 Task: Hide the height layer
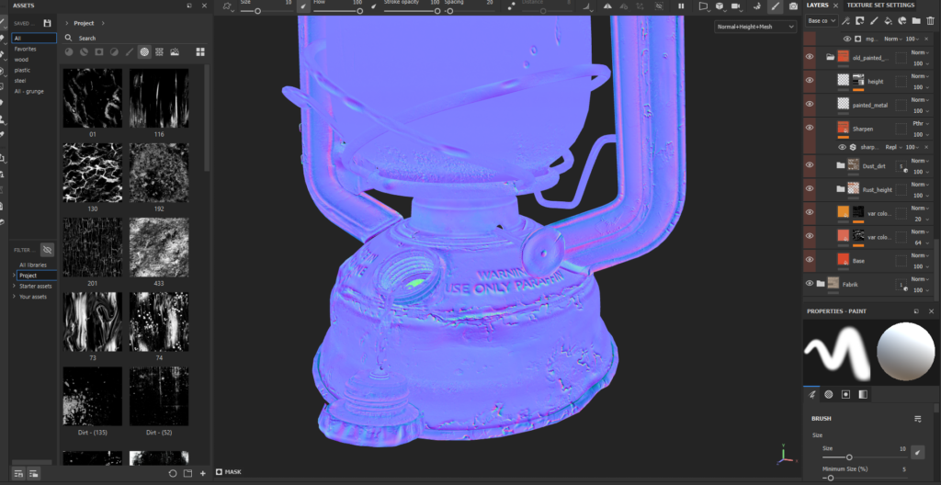810,80
